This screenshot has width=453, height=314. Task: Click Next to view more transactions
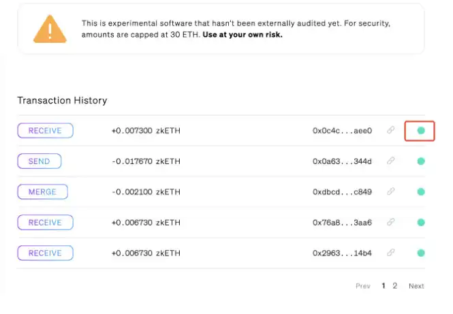pos(416,286)
